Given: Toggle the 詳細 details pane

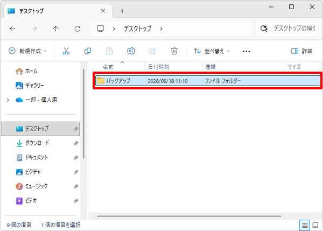Looking at the screenshot, I should point(301,51).
